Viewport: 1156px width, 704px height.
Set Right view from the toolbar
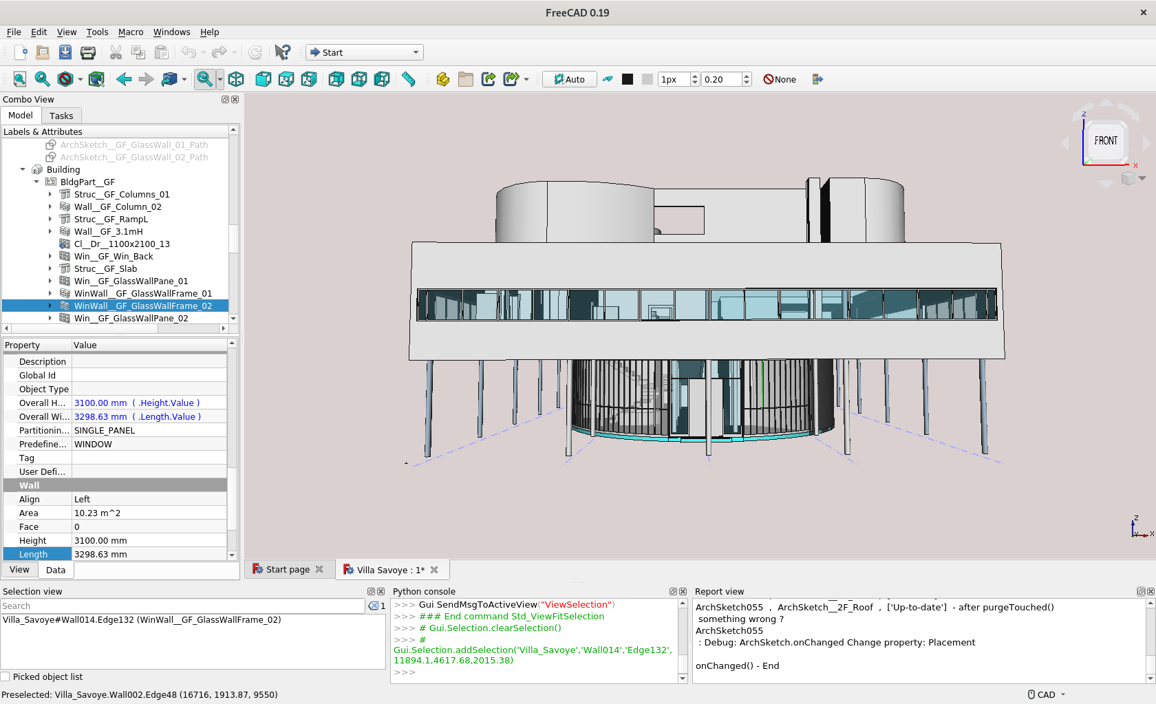click(309, 79)
